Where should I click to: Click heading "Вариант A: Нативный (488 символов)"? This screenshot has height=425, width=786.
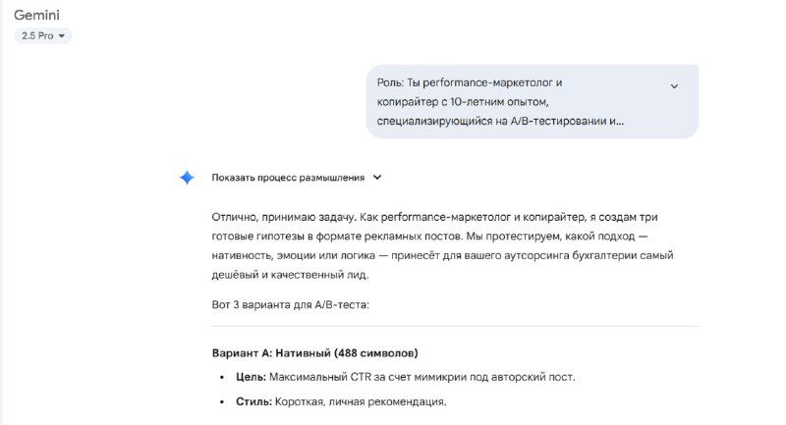coord(314,352)
